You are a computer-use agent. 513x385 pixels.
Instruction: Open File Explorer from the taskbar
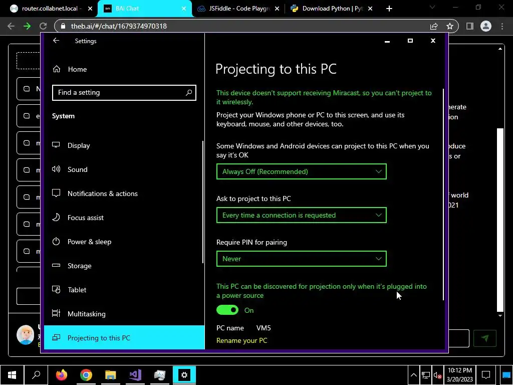click(111, 375)
